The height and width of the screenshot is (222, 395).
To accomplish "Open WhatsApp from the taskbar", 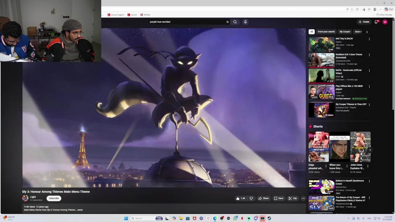I will tap(235, 218).
